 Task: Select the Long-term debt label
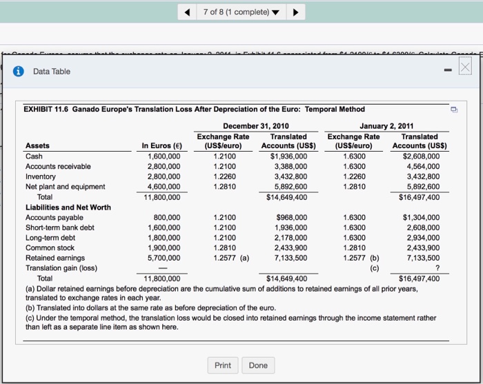(x=50, y=238)
